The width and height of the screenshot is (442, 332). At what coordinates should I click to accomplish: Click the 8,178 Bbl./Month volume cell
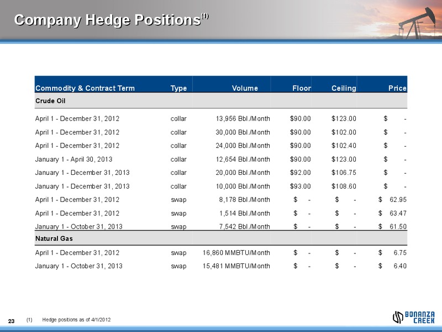click(x=244, y=200)
